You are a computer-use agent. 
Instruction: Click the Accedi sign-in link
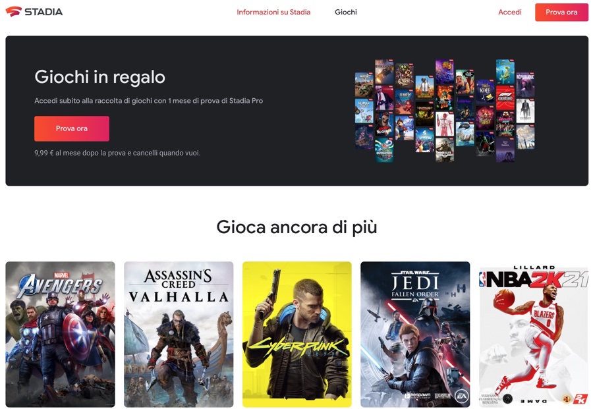pos(509,12)
